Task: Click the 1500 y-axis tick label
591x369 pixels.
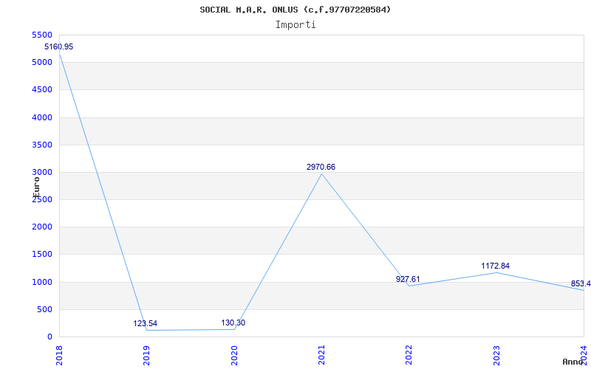Action: tap(43, 255)
